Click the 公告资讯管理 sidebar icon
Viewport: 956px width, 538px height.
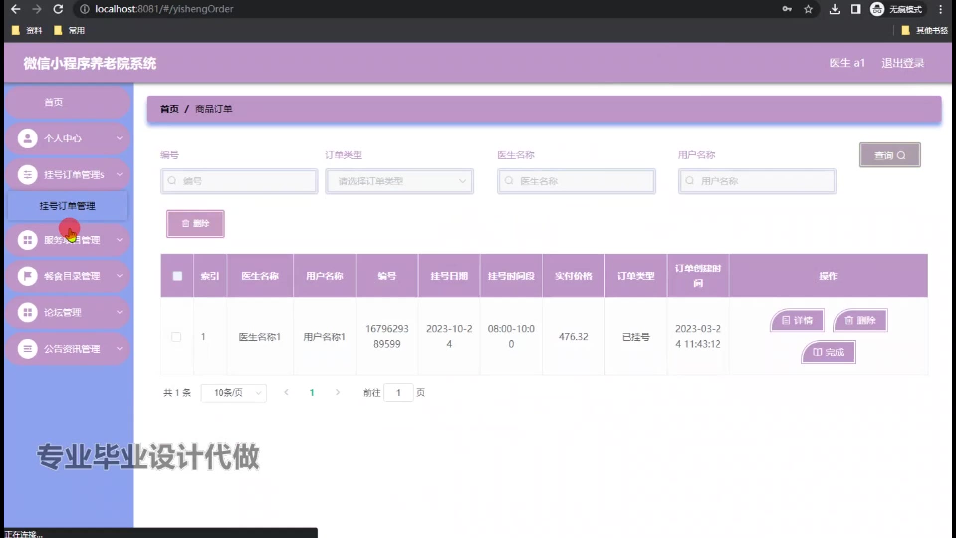click(x=27, y=349)
